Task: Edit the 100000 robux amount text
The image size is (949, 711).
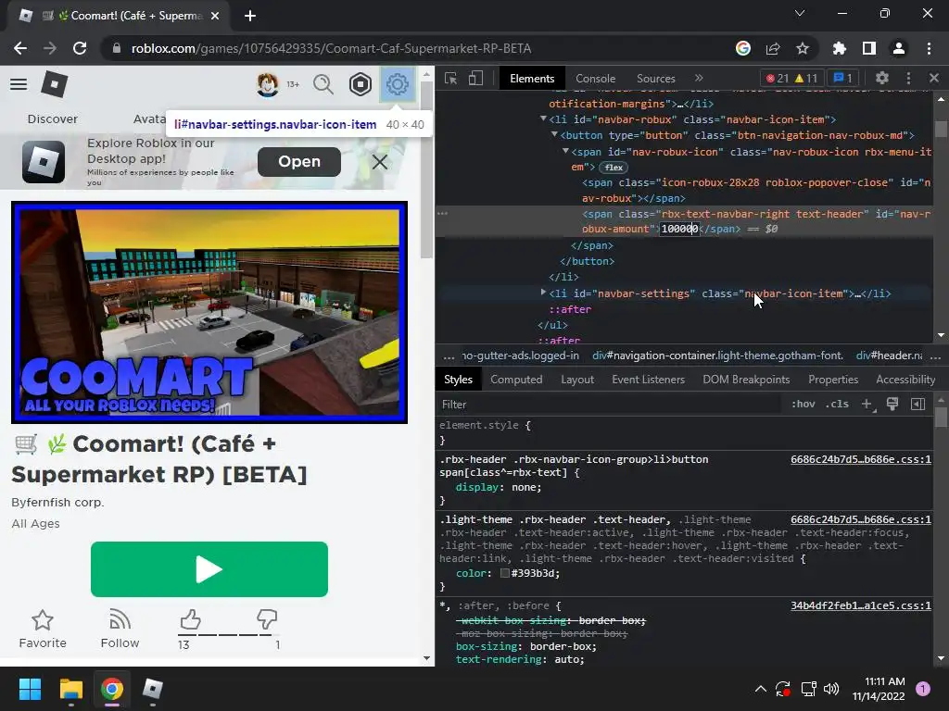Action: pos(679,230)
